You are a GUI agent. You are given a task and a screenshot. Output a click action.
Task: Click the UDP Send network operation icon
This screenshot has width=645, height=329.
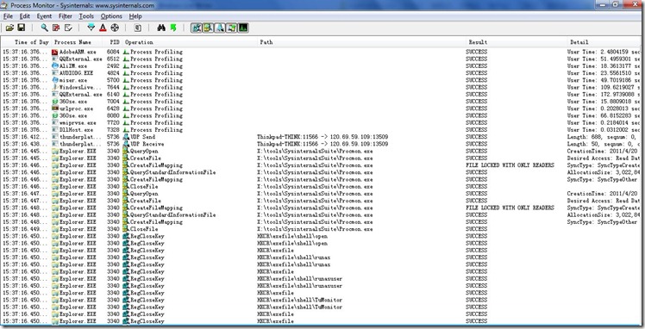tap(126, 137)
